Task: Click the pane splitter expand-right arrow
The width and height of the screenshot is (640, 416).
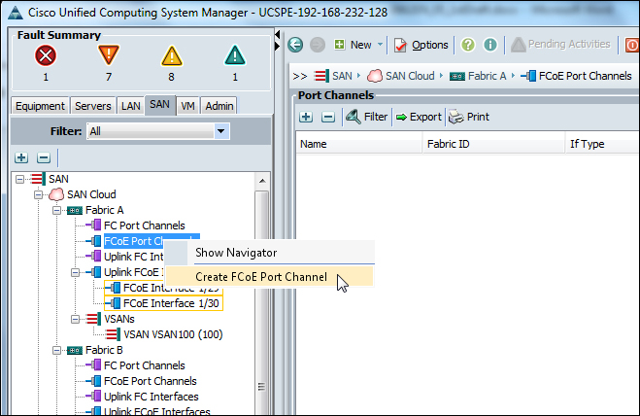Action: tap(278, 47)
